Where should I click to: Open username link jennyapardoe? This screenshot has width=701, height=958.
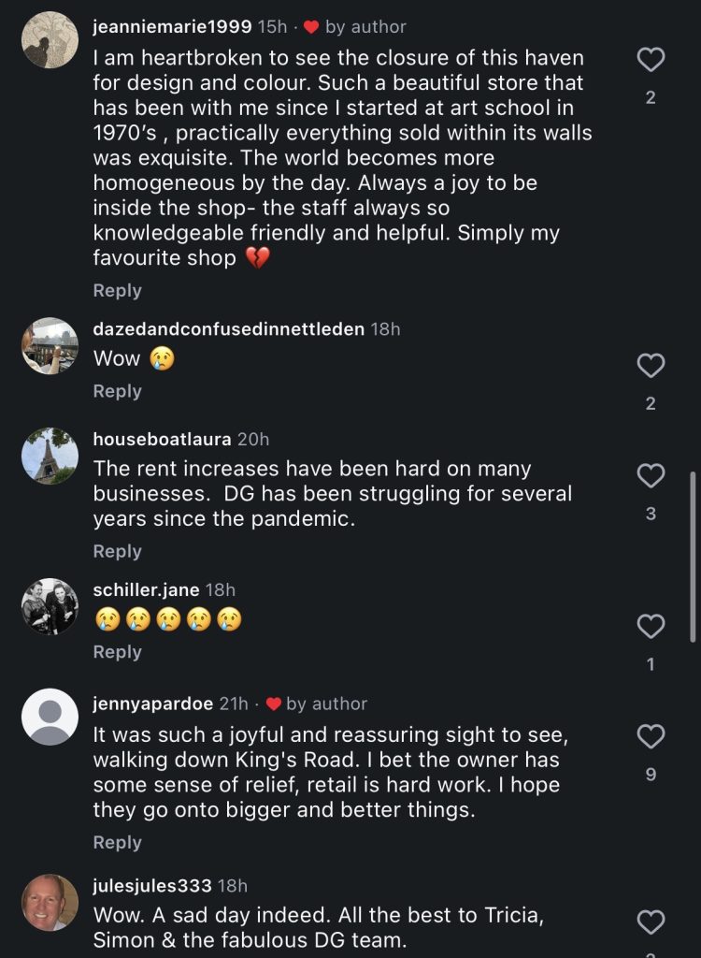[152, 704]
